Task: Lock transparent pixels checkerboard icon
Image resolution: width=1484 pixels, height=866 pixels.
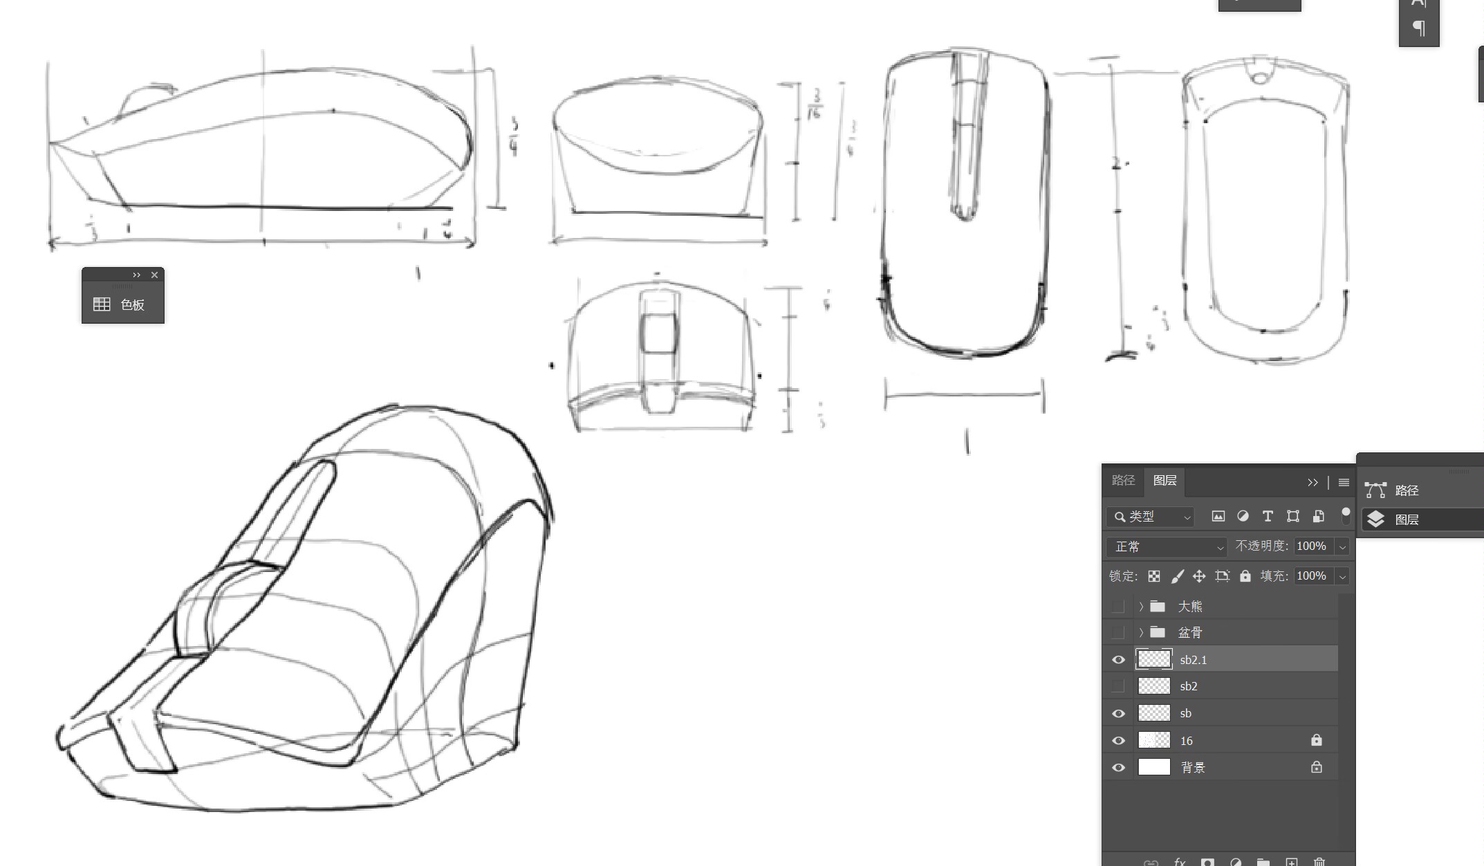Action: point(1154,576)
